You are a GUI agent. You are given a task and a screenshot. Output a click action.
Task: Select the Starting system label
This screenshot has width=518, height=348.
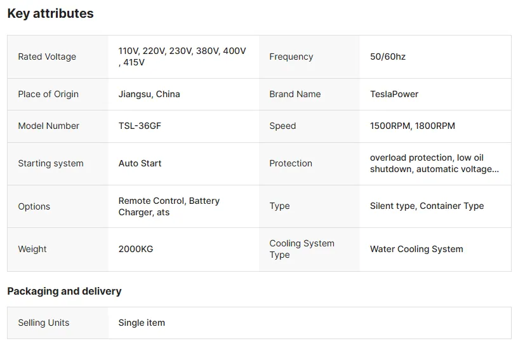pos(51,163)
